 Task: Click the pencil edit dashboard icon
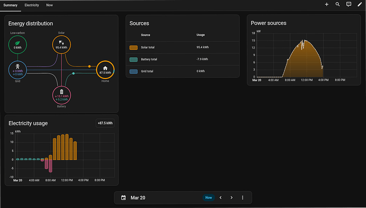tap(360, 4)
